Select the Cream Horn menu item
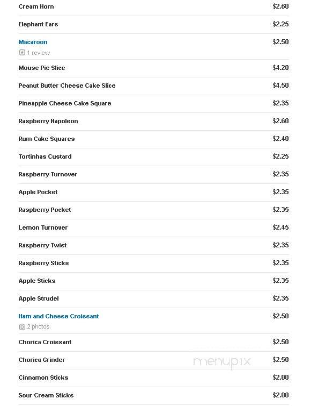The image size is (318, 406). 36,6
